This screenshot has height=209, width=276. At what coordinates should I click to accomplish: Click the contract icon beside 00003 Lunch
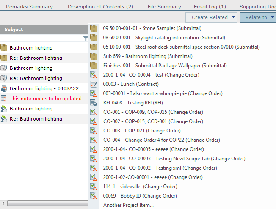tap(94, 84)
